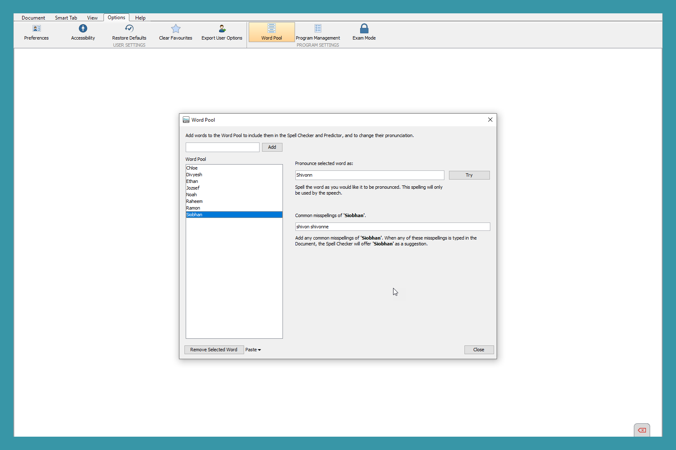Open Program Management settings
This screenshot has height=450, width=676.
(318, 32)
